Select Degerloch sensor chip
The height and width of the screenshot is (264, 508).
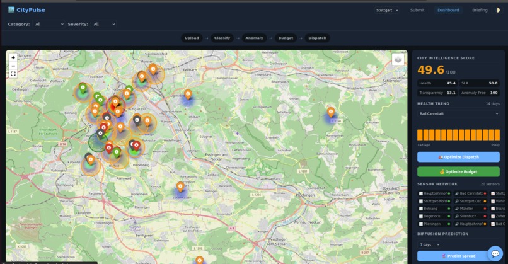point(434,216)
